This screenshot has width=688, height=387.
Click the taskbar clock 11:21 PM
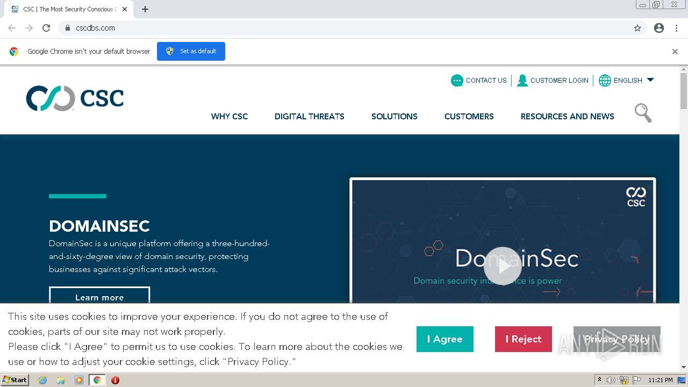[x=661, y=380]
